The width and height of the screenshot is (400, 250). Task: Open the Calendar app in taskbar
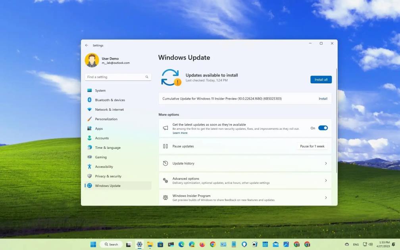(x=265, y=244)
